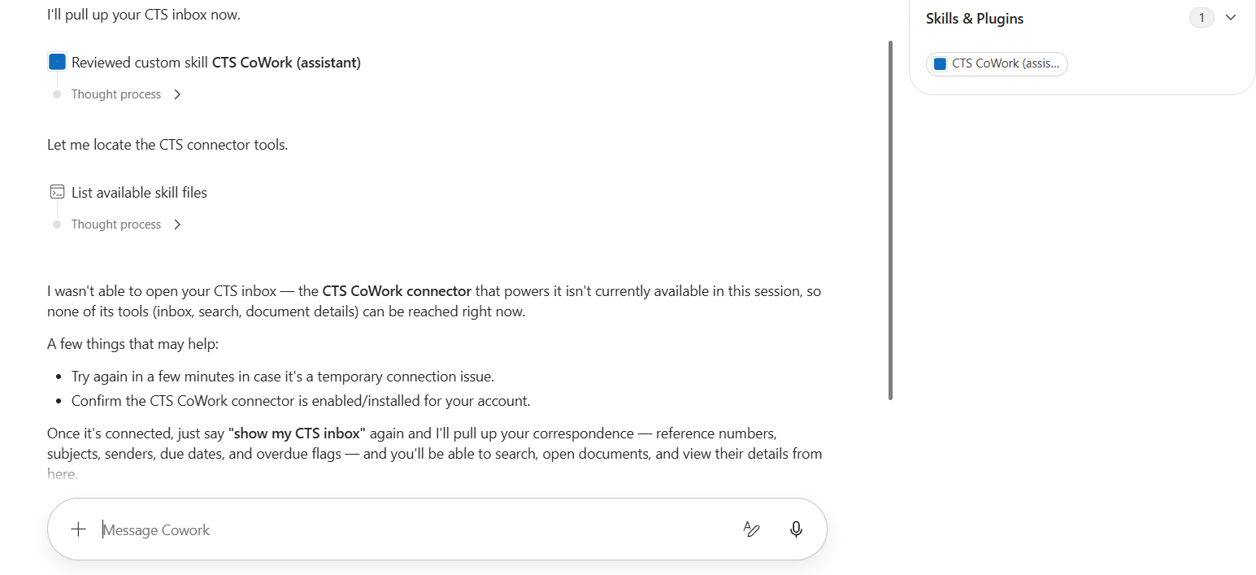
Task: Click the plus attachment icon in message box
Action: 78,529
